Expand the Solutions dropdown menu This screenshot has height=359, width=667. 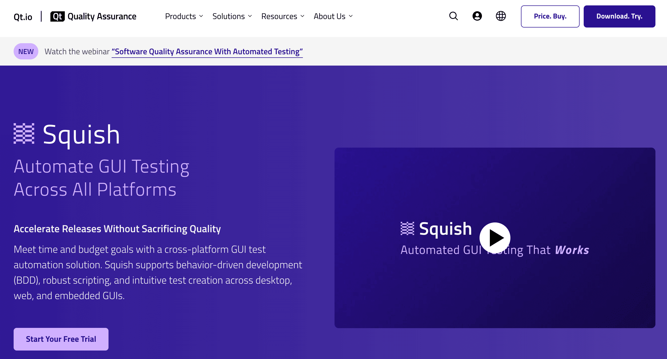(232, 16)
